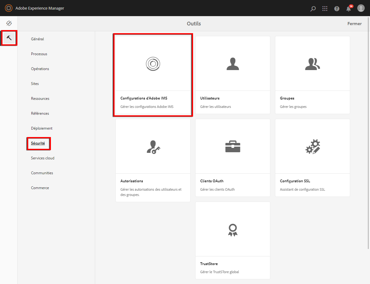Image resolution: width=370 pixels, height=284 pixels.
Task: Select the Tools hammer icon in rail
Action: coord(9,38)
